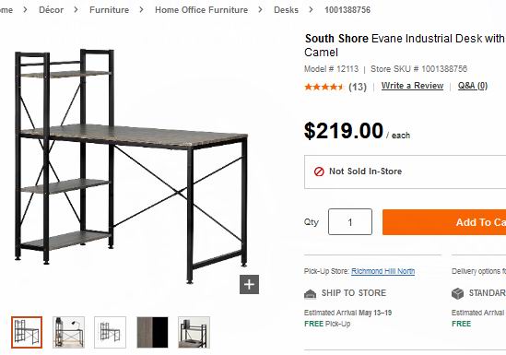Image resolution: width=506 pixels, height=355 pixels.
Task: Change pick-up store Richmond Hill North
Action: [x=382, y=271]
